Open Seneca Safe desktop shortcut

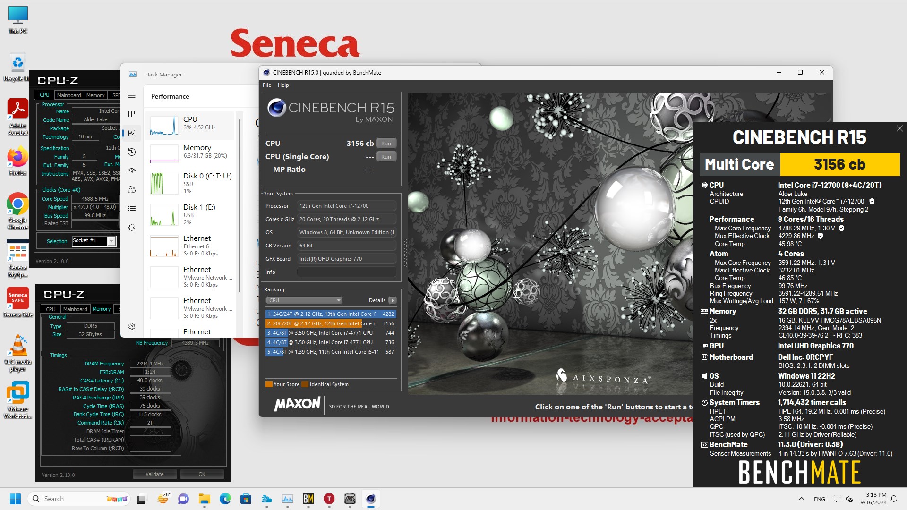click(x=18, y=303)
